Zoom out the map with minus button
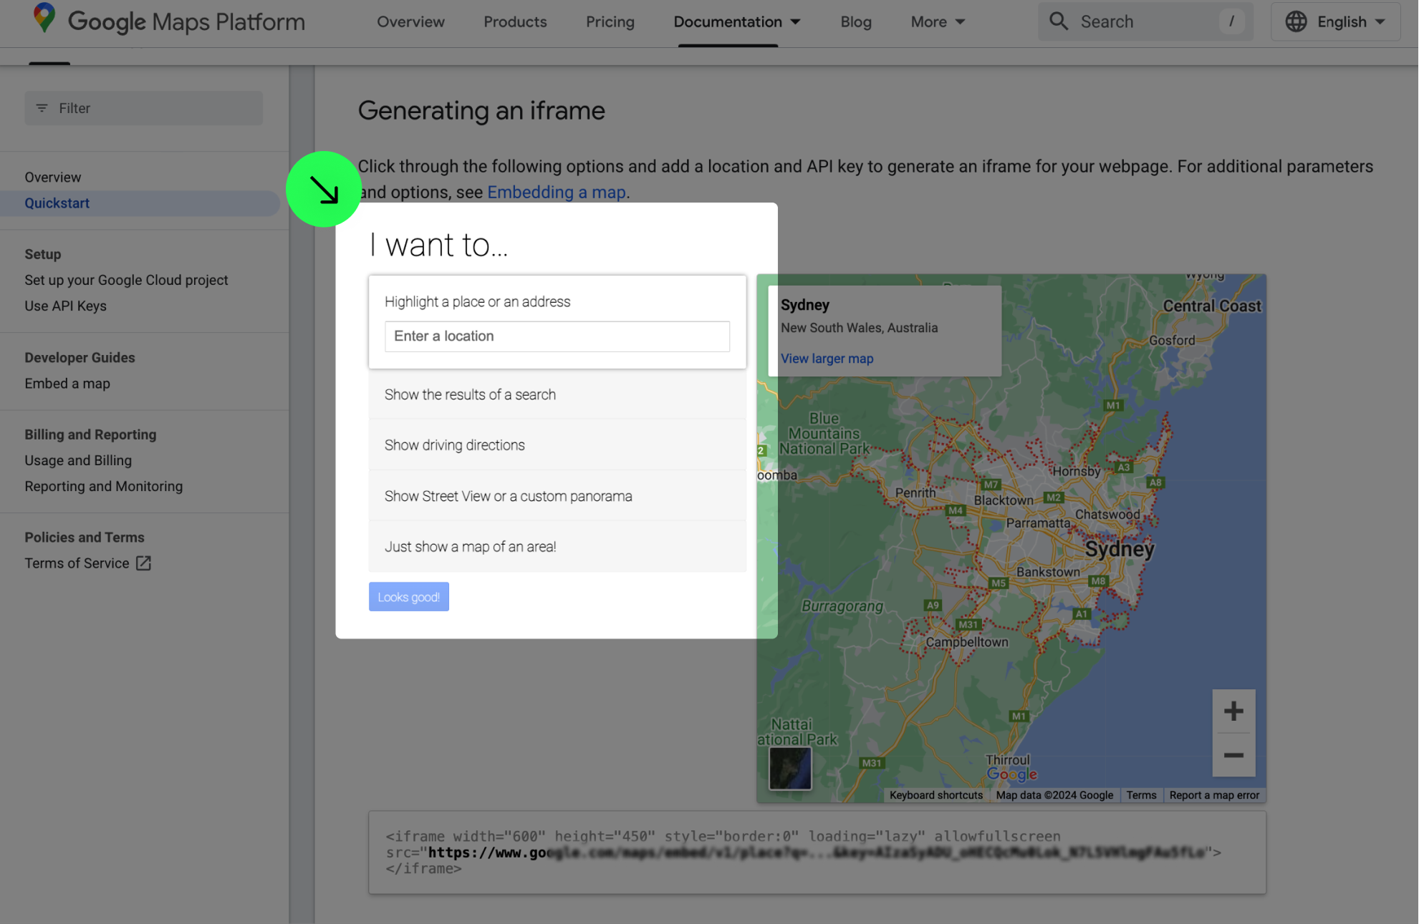 (x=1233, y=755)
